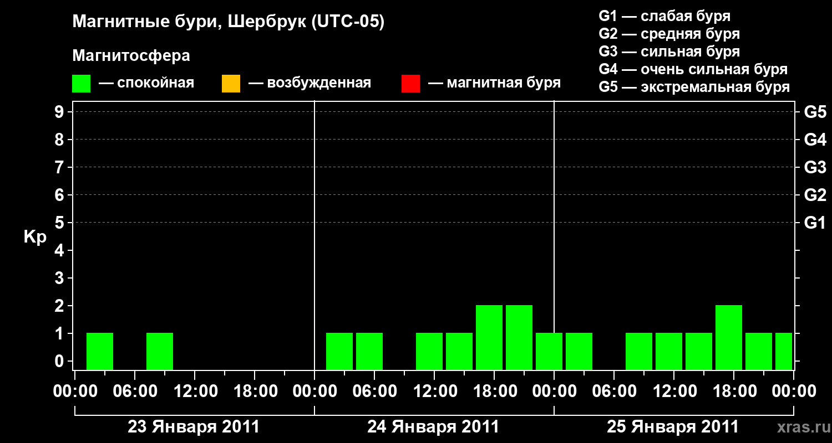832x443 pixels.
Task: Click the orange 'возбужденная' legend swatch
Action: [x=231, y=84]
